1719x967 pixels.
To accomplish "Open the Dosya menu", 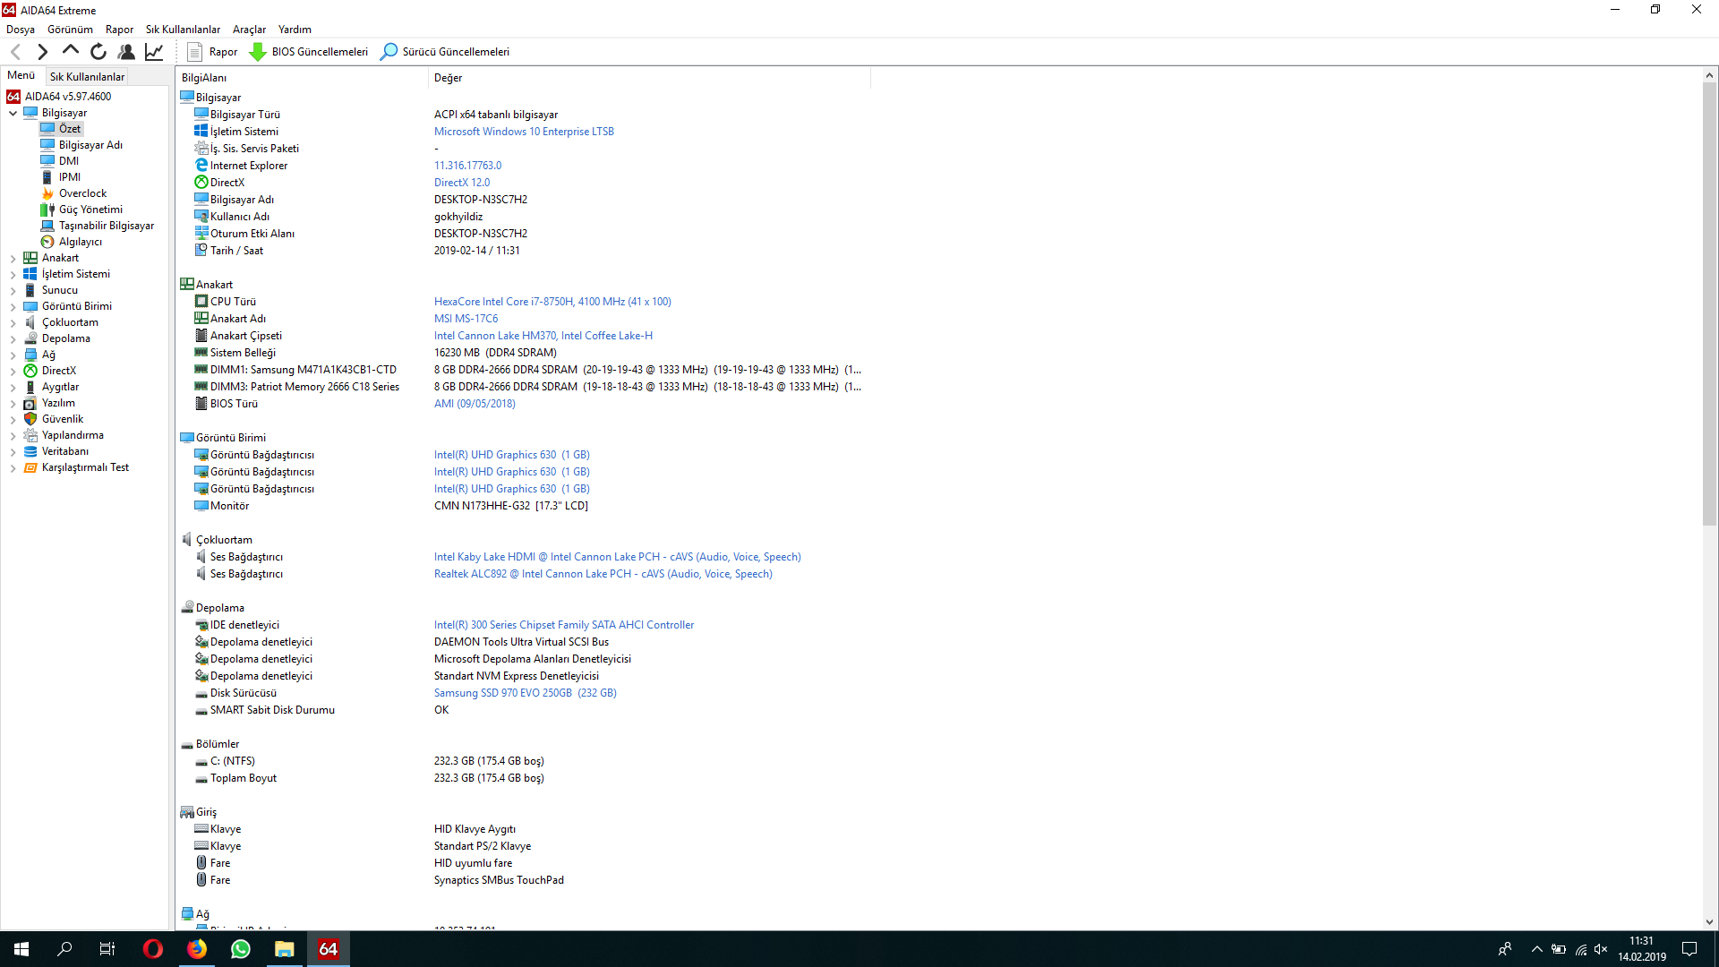I will (x=21, y=30).
